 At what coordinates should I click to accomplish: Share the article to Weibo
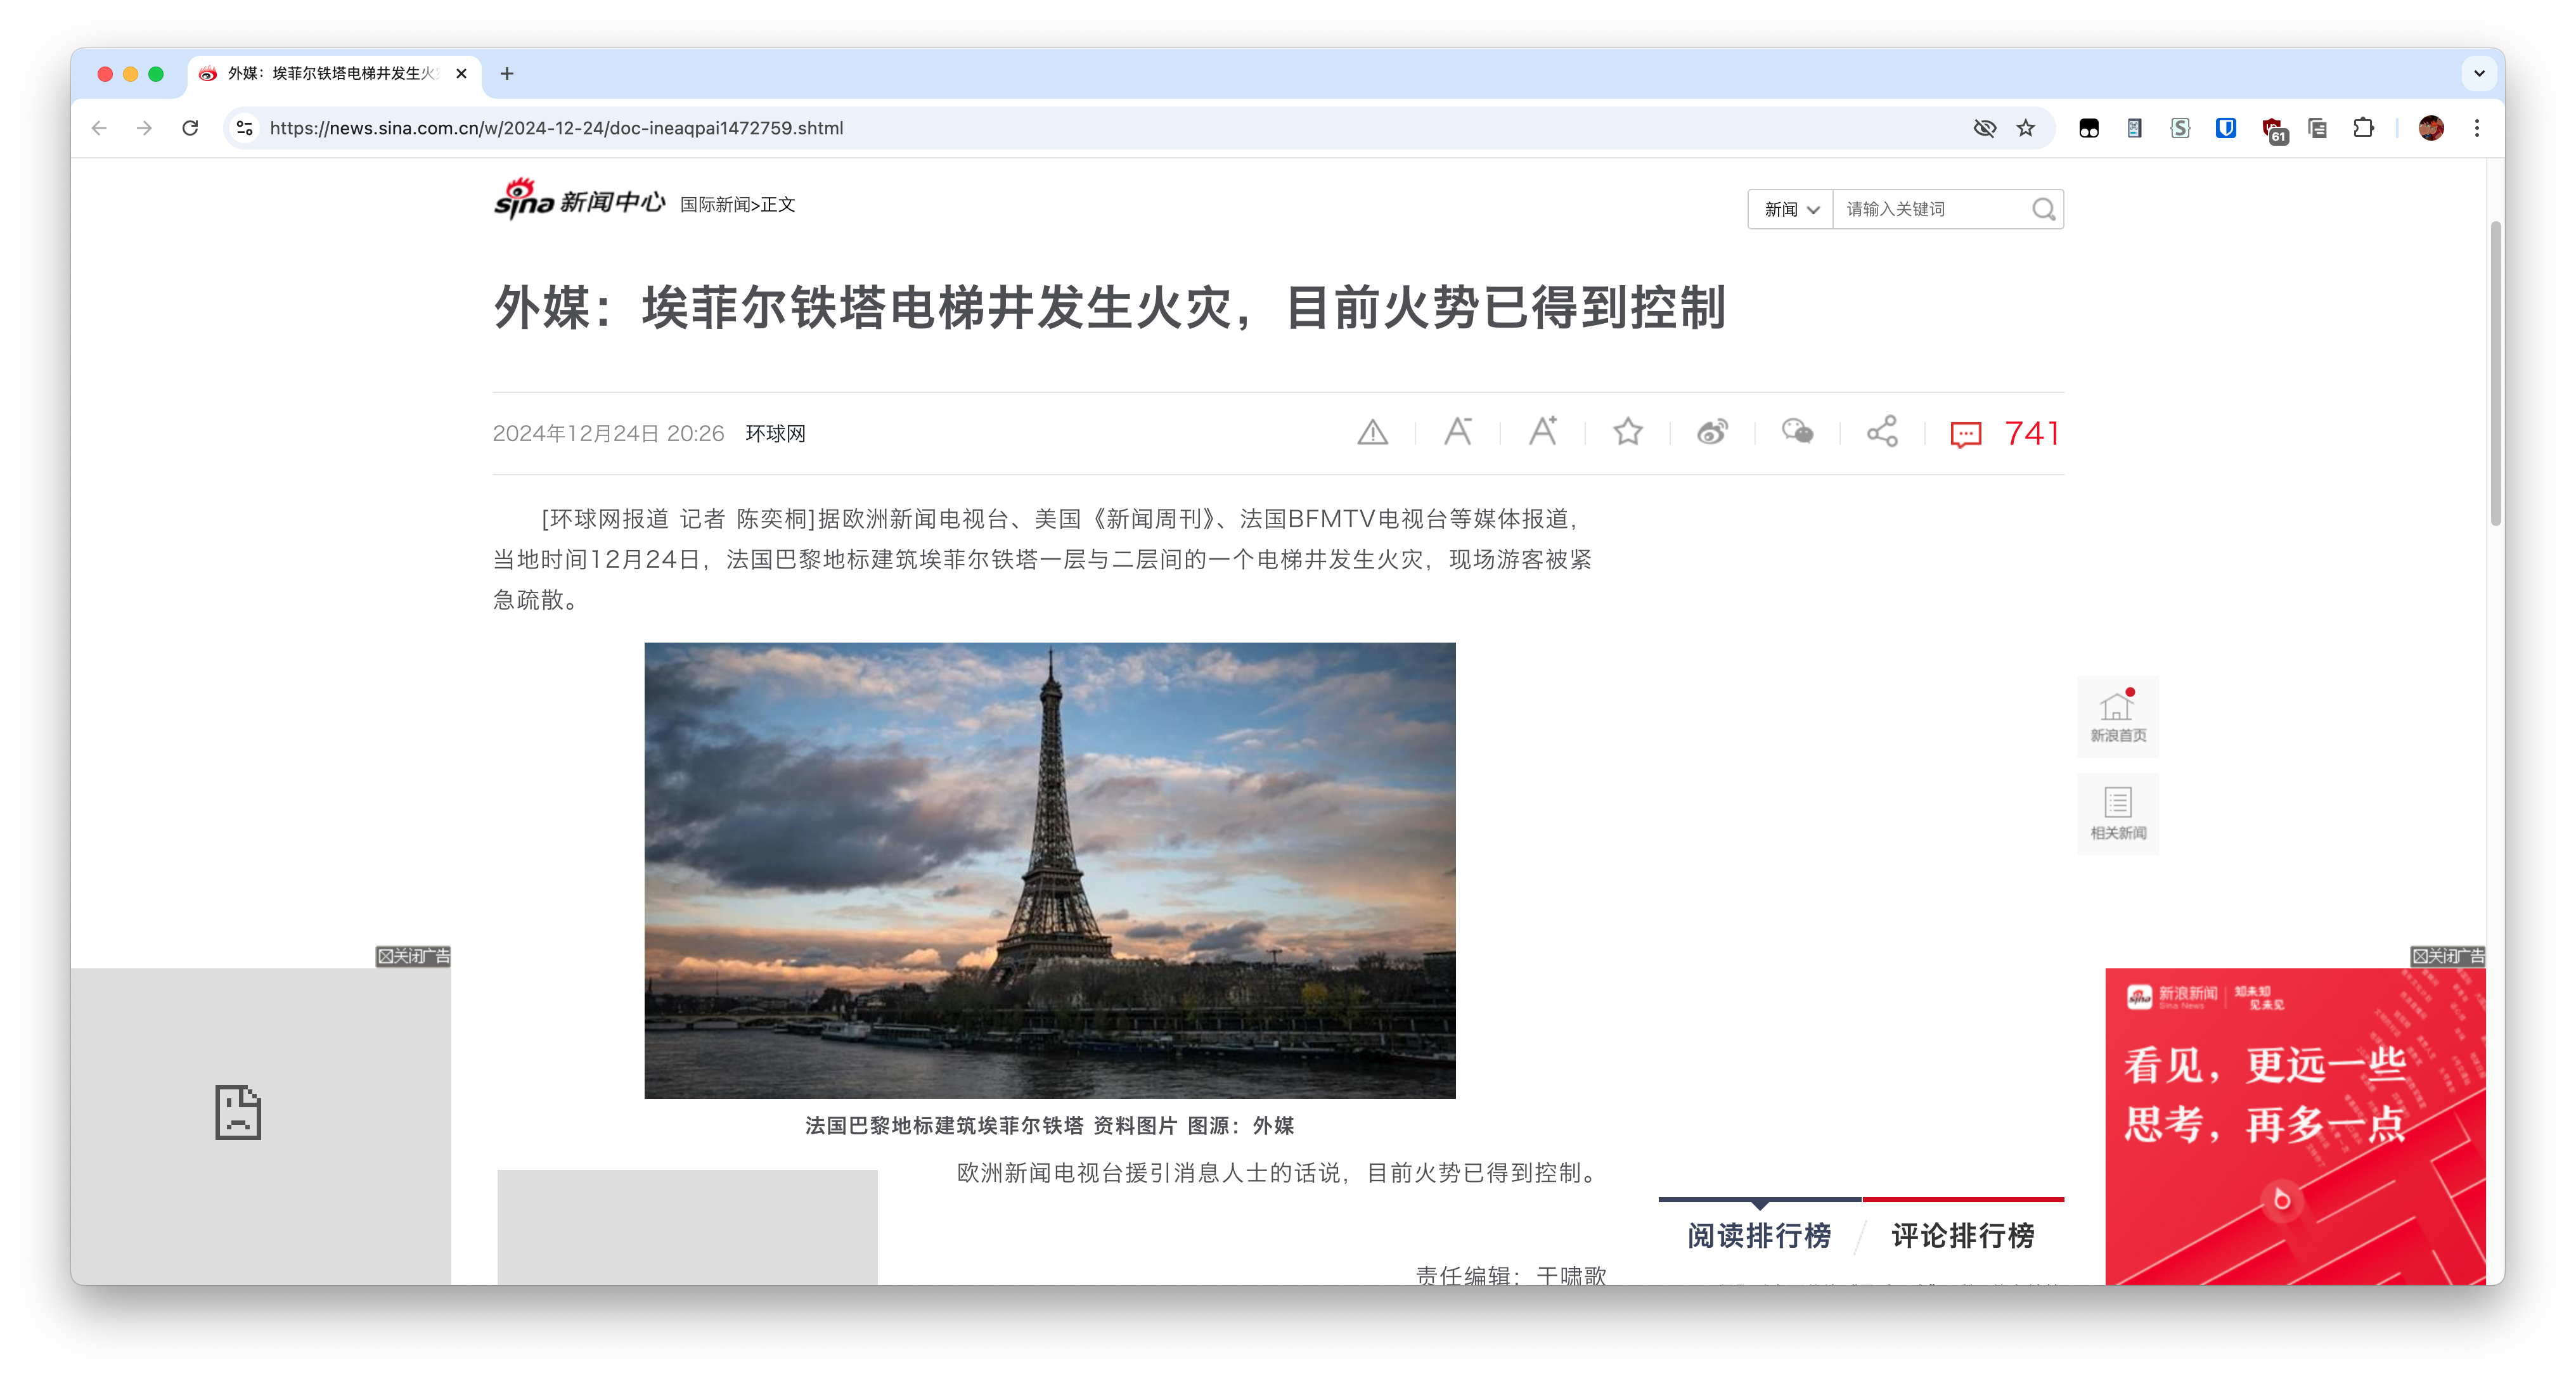[1712, 433]
